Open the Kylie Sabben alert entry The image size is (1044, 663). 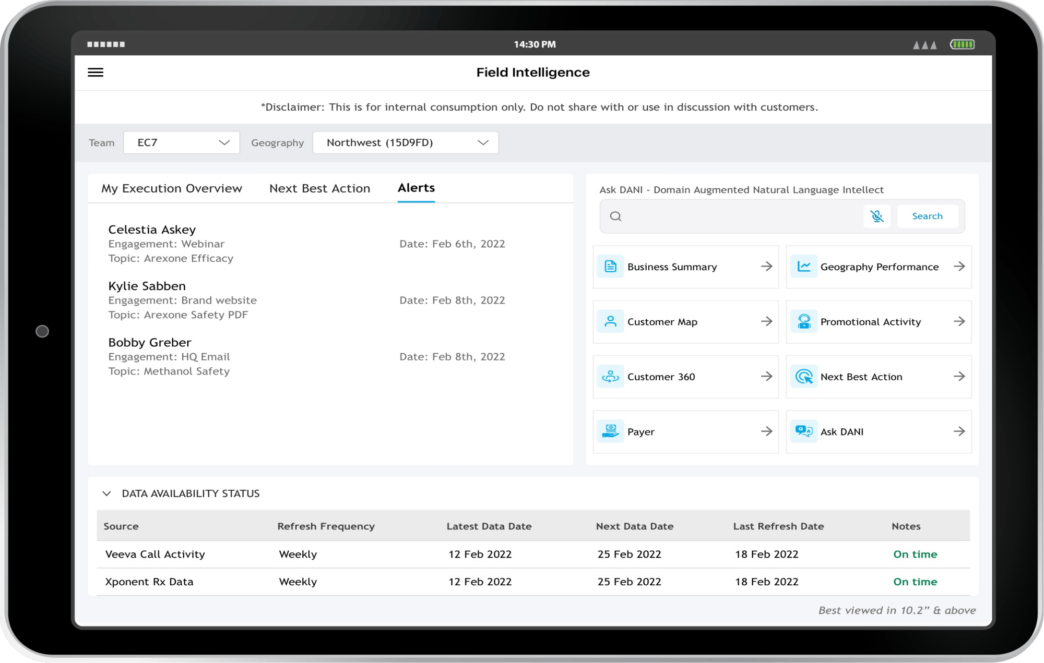(147, 286)
